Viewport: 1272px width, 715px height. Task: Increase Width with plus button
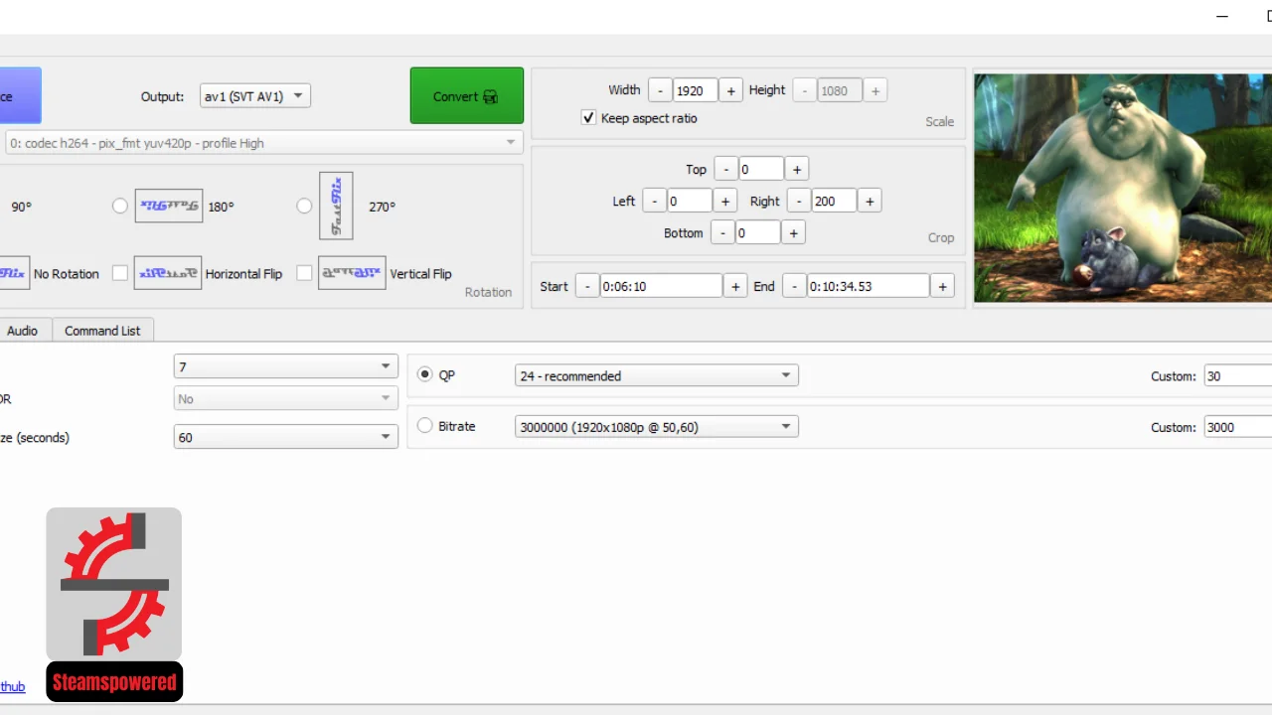(730, 90)
